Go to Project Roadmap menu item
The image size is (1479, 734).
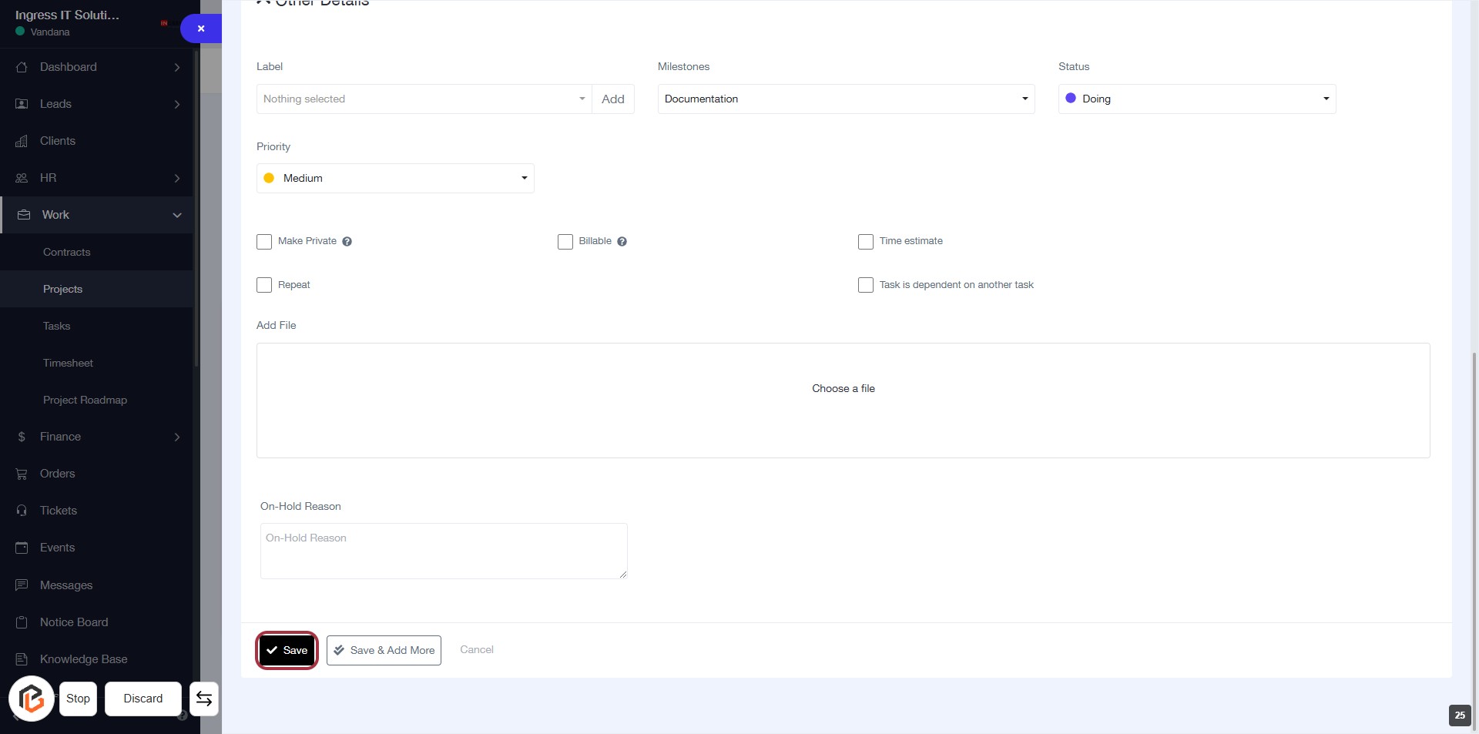(85, 400)
